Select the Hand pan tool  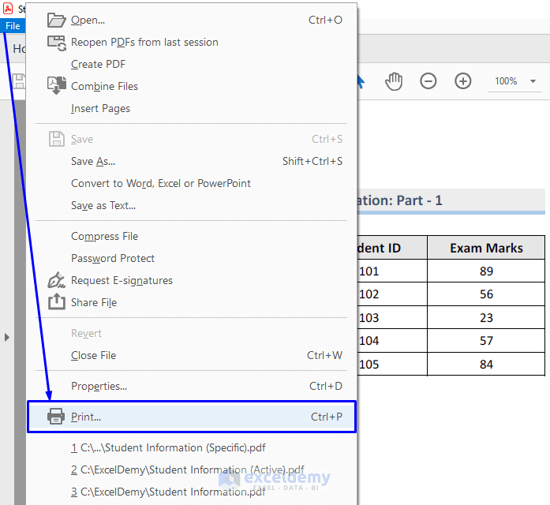click(394, 81)
